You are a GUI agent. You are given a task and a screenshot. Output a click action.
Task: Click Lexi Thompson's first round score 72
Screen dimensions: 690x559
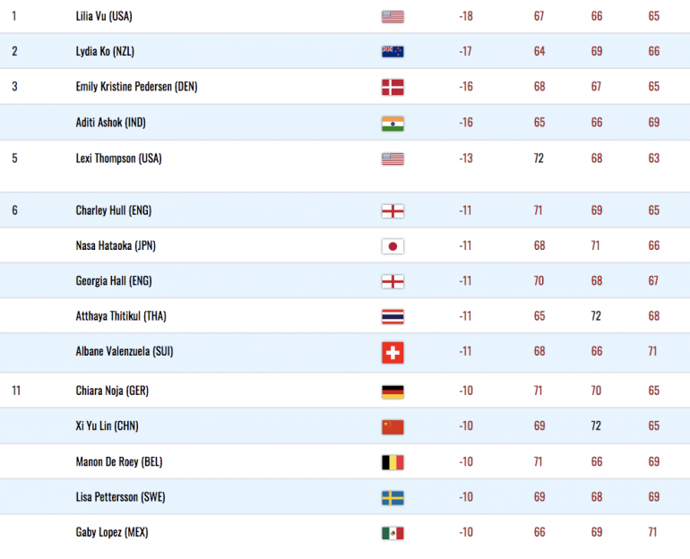539,159
